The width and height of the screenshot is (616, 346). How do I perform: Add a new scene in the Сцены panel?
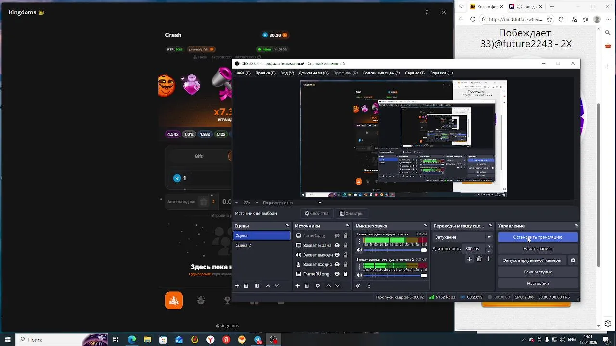pyautogui.click(x=237, y=286)
